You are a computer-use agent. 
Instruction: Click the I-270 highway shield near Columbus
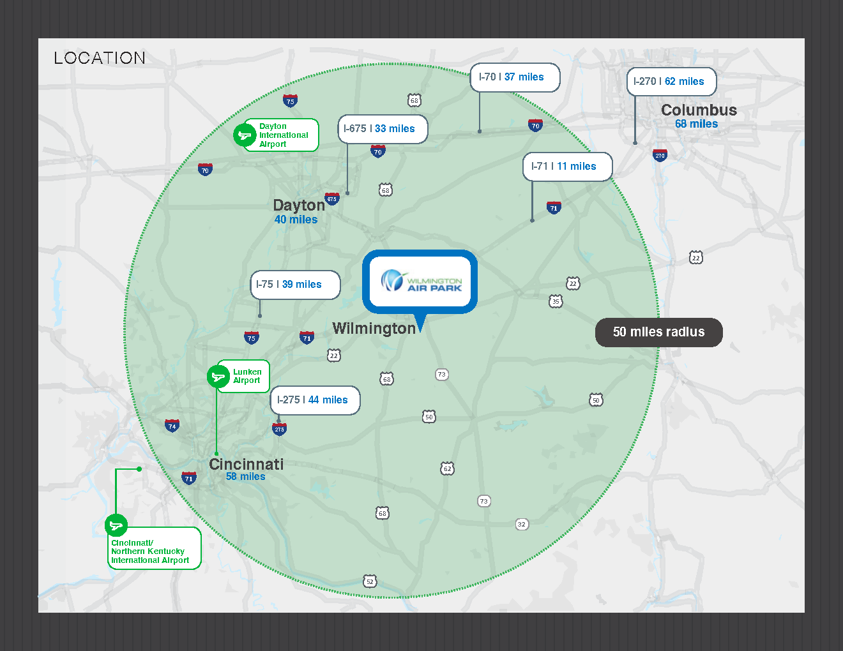[x=660, y=155]
